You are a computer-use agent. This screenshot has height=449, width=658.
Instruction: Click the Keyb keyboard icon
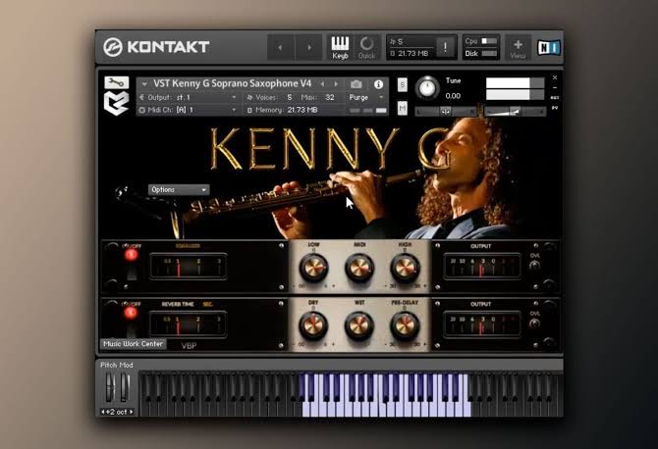340,46
